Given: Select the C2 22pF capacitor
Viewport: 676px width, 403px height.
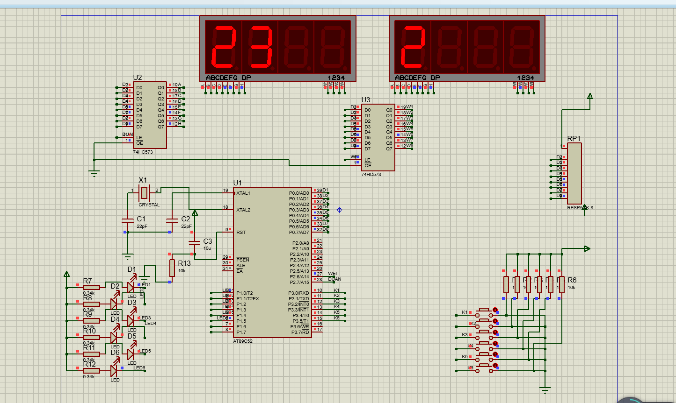Looking at the screenshot, I should pyautogui.click(x=172, y=219).
